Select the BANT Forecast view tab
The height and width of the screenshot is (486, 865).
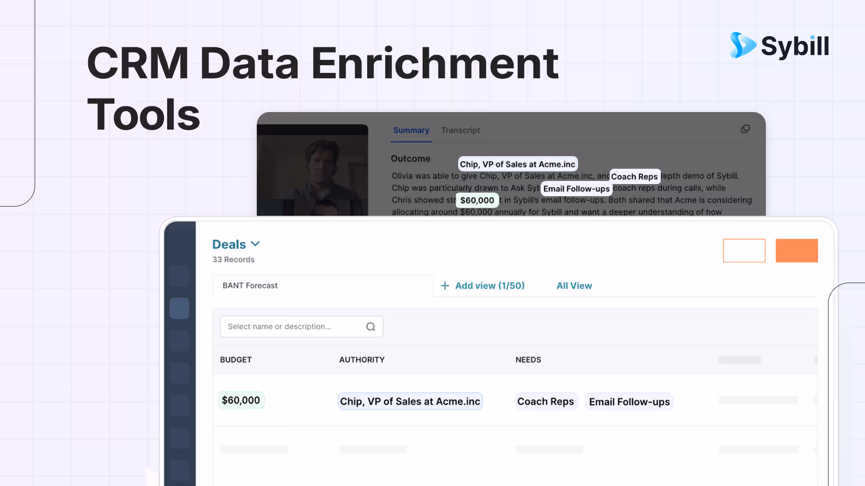click(323, 286)
